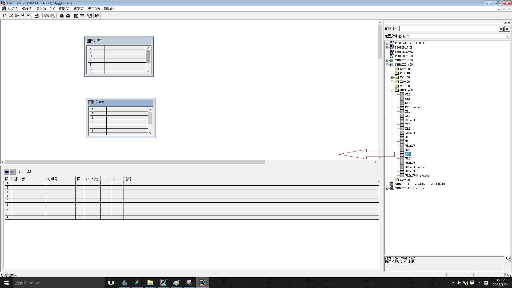Click the Save and Compile icon

(29, 16)
